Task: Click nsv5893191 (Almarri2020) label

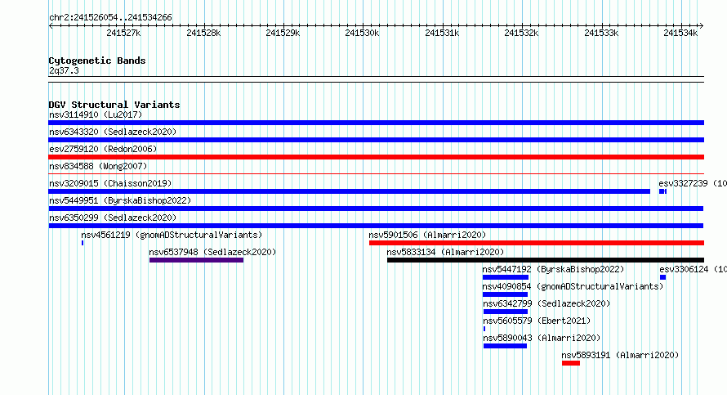Action: pos(620,355)
